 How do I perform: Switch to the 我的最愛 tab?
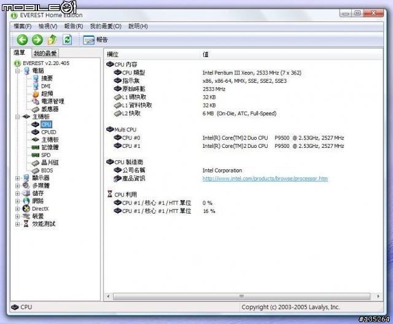pyautogui.click(x=45, y=53)
